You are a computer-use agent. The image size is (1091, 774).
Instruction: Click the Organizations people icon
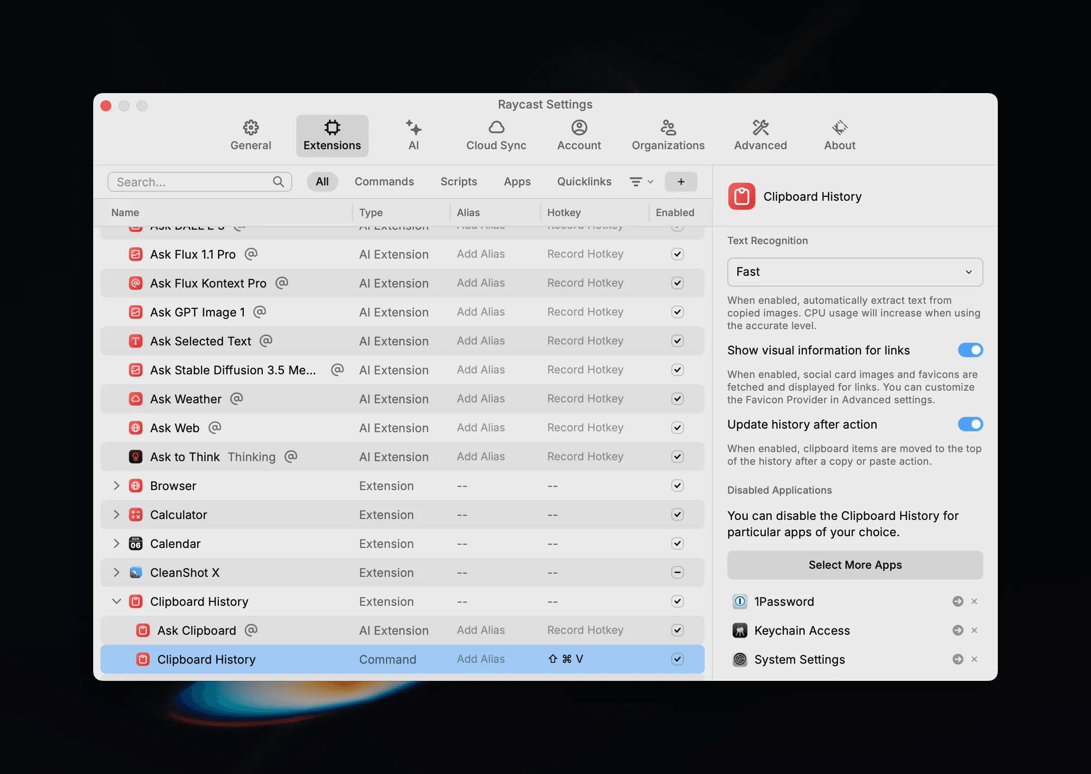coord(668,127)
